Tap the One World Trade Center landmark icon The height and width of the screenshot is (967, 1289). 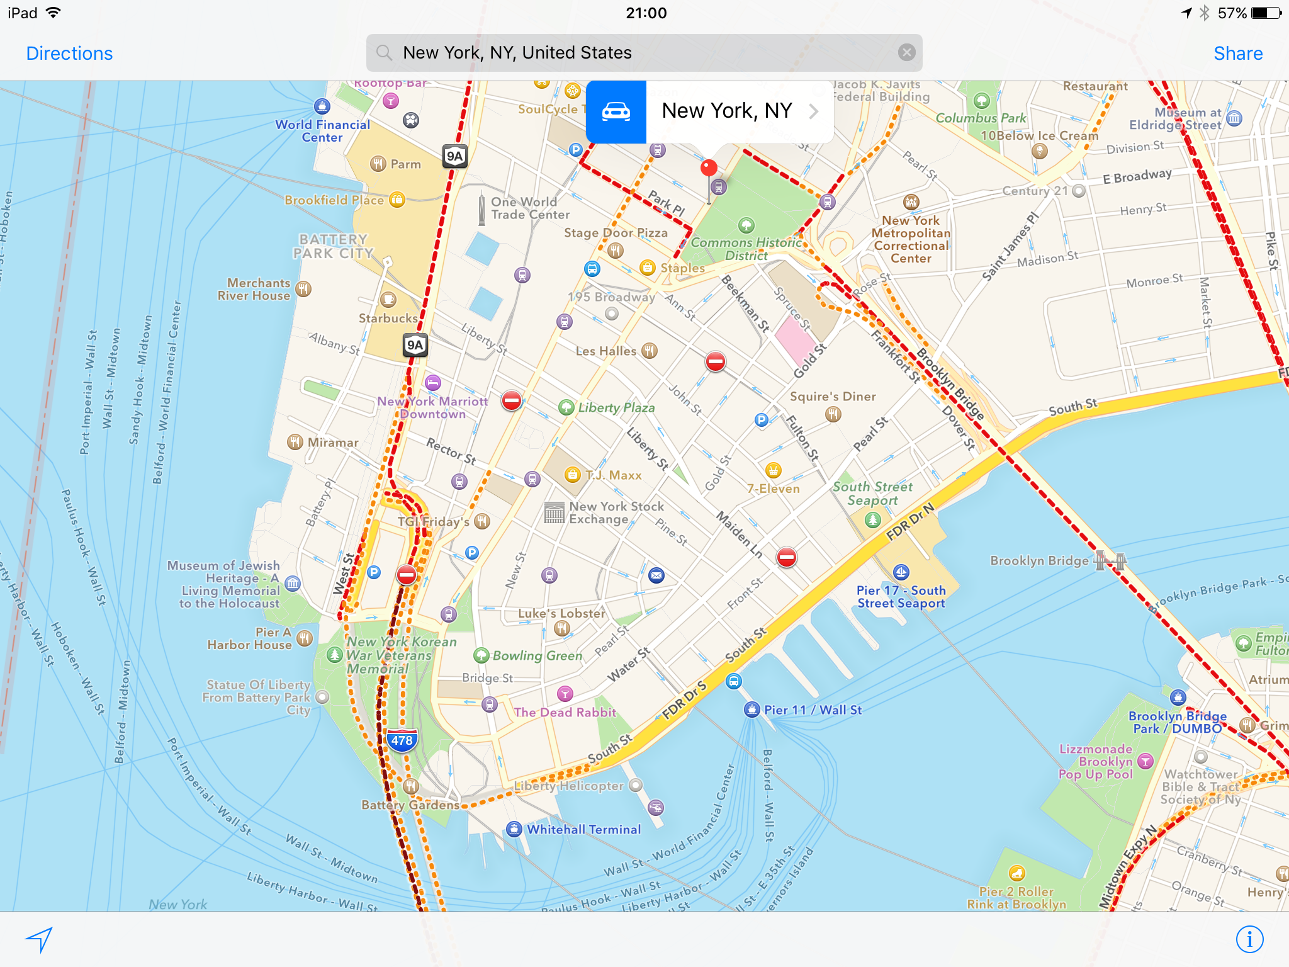pyautogui.click(x=481, y=209)
